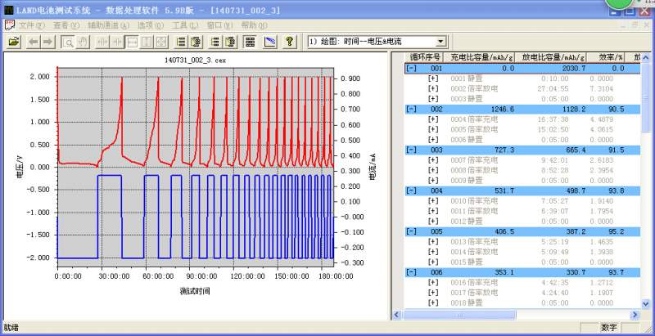This screenshot has width=655, height=336.
Task: Click the first list-copy toolbar icon
Action: [196, 42]
